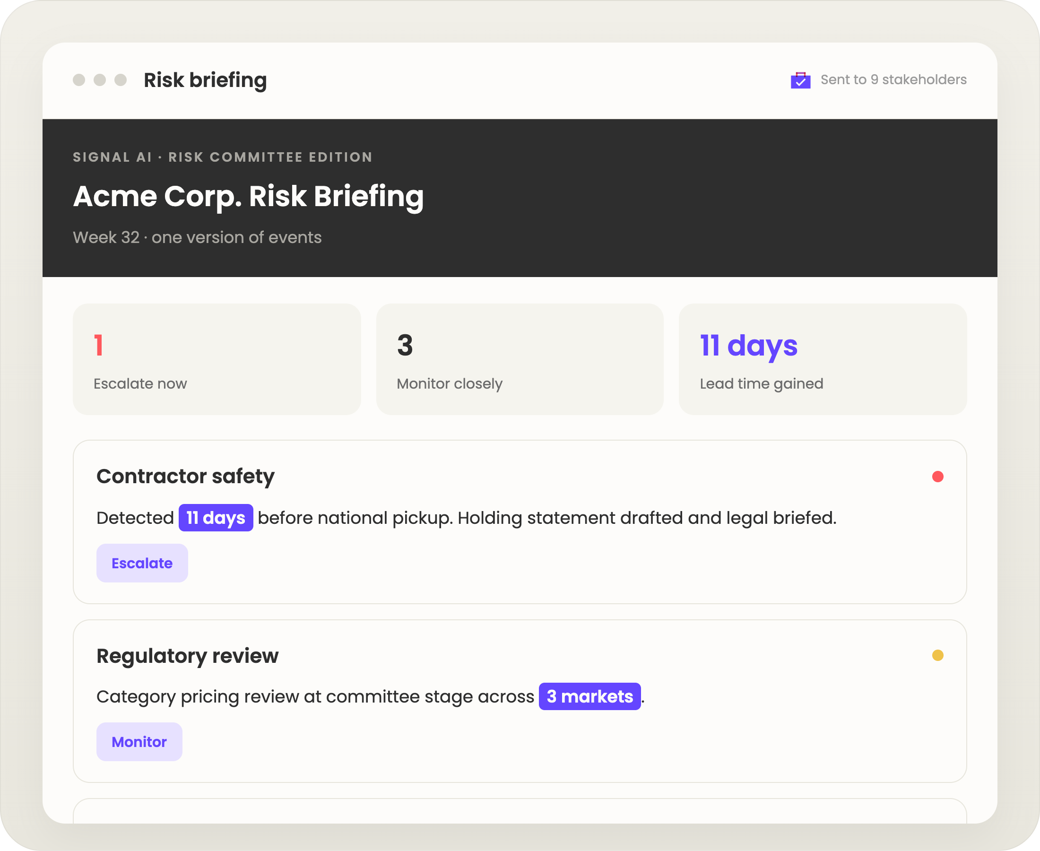Click the Acme Corp. Risk Briefing title

(249, 197)
